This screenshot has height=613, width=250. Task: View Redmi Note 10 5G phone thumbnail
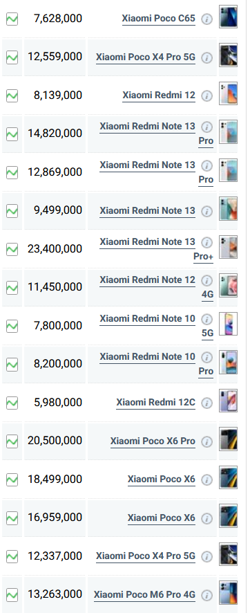coord(228,324)
